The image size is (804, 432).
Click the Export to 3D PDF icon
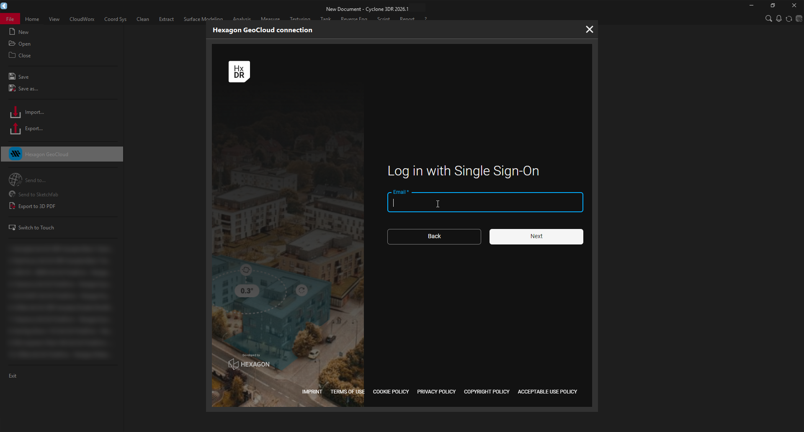click(12, 206)
